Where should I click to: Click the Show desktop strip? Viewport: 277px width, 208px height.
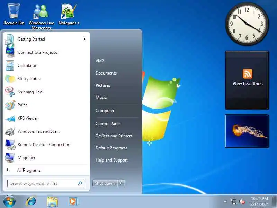275,201
